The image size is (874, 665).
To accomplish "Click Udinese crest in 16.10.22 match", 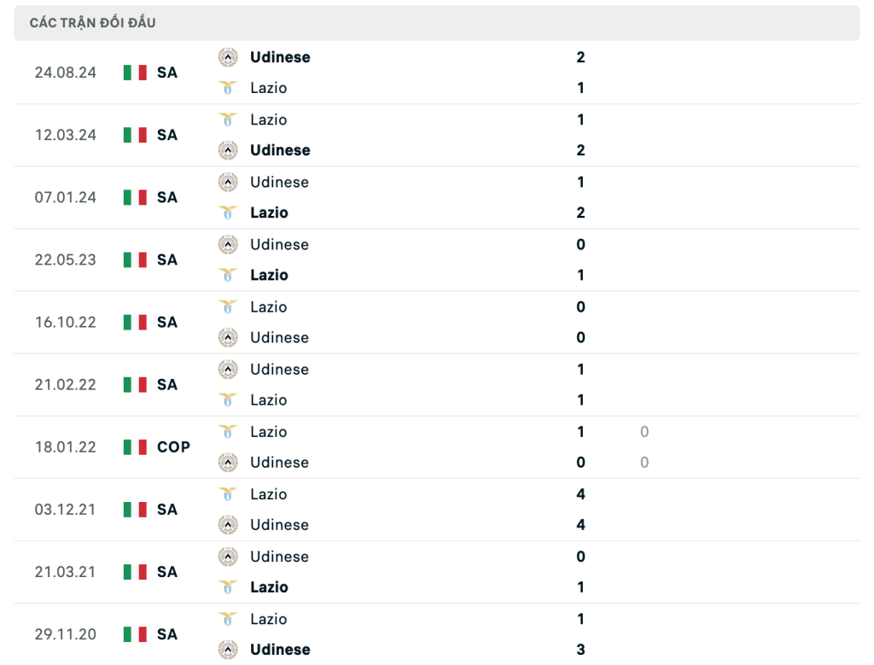I will [x=228, y=337].
